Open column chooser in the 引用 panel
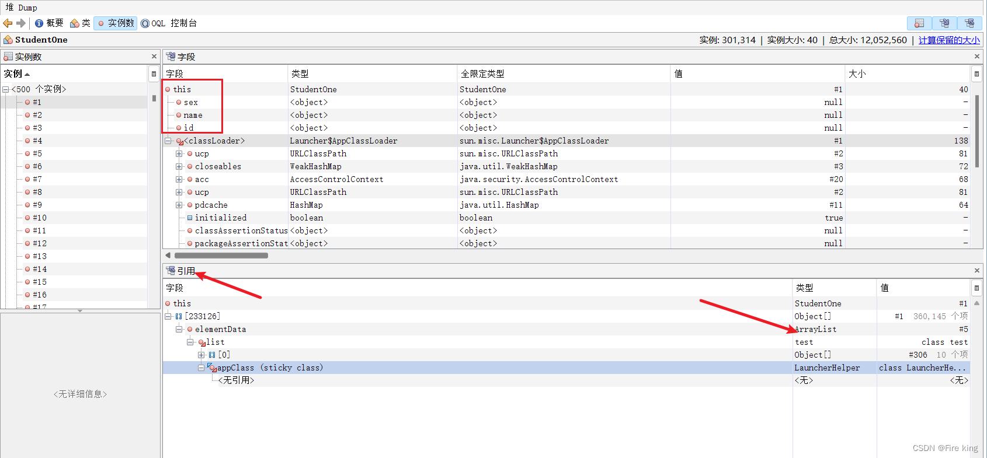Screen dimensions: 987x458 [976, 288]
